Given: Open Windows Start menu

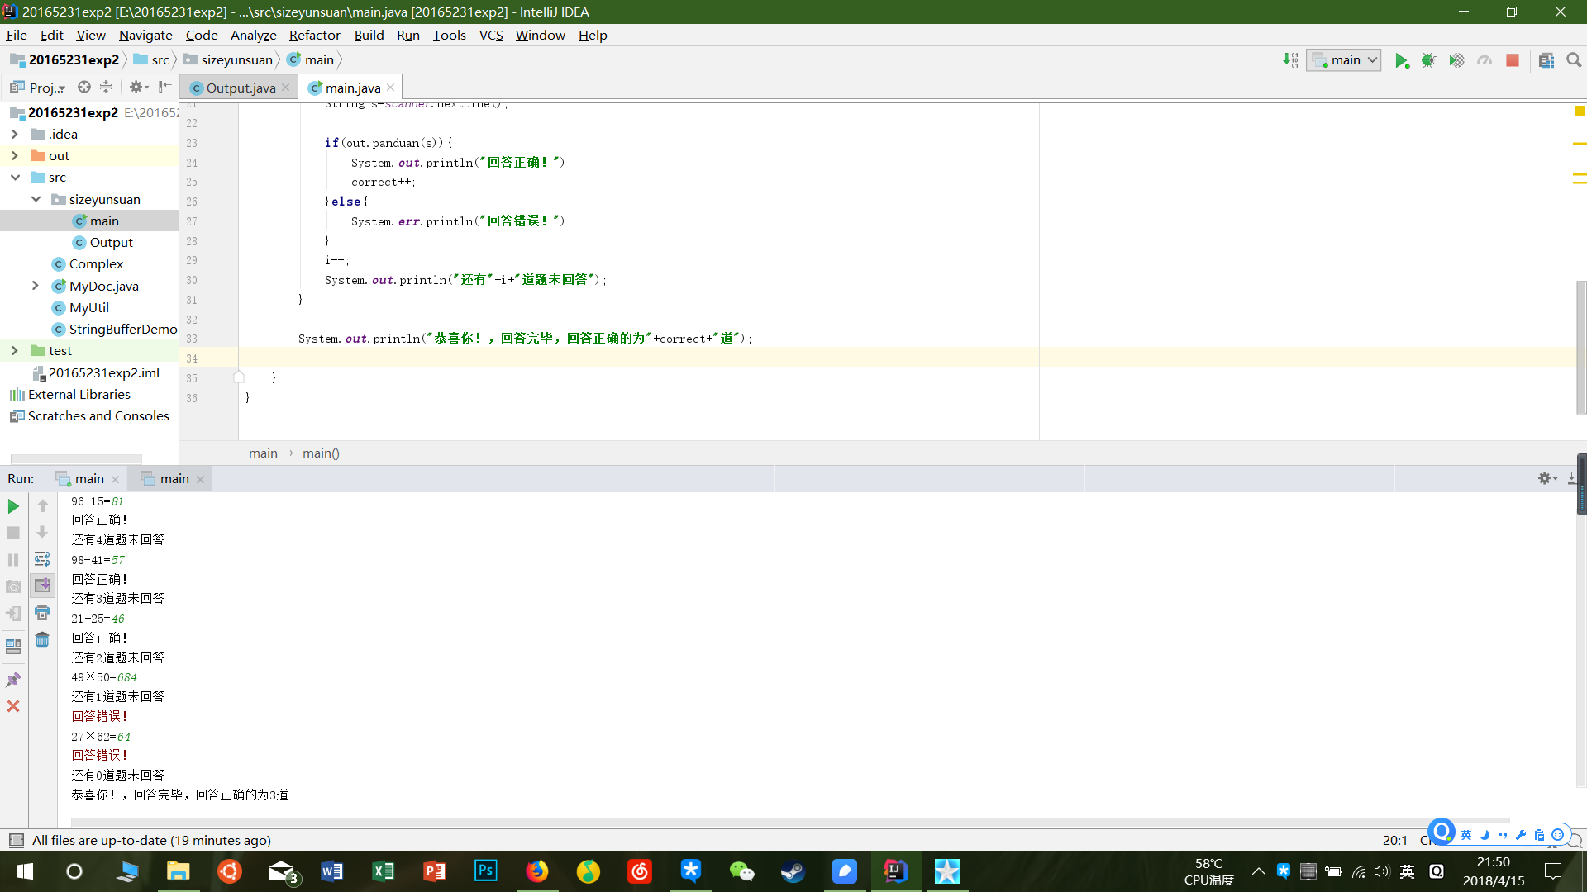Looking at the screenshot, I should [25, 871].
